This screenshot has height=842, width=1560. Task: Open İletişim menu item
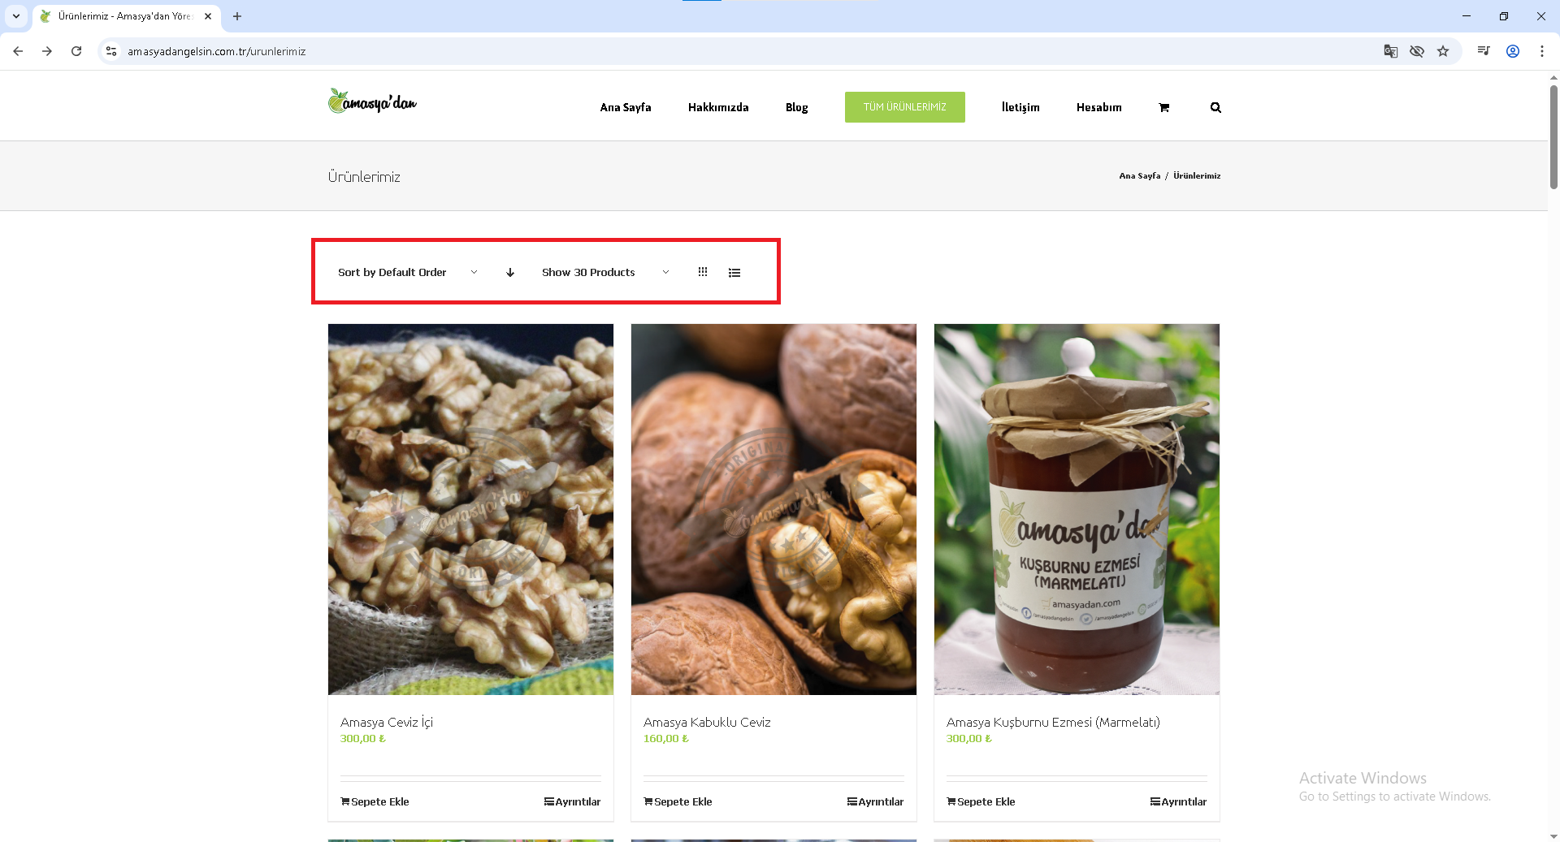click(1020, 107)
